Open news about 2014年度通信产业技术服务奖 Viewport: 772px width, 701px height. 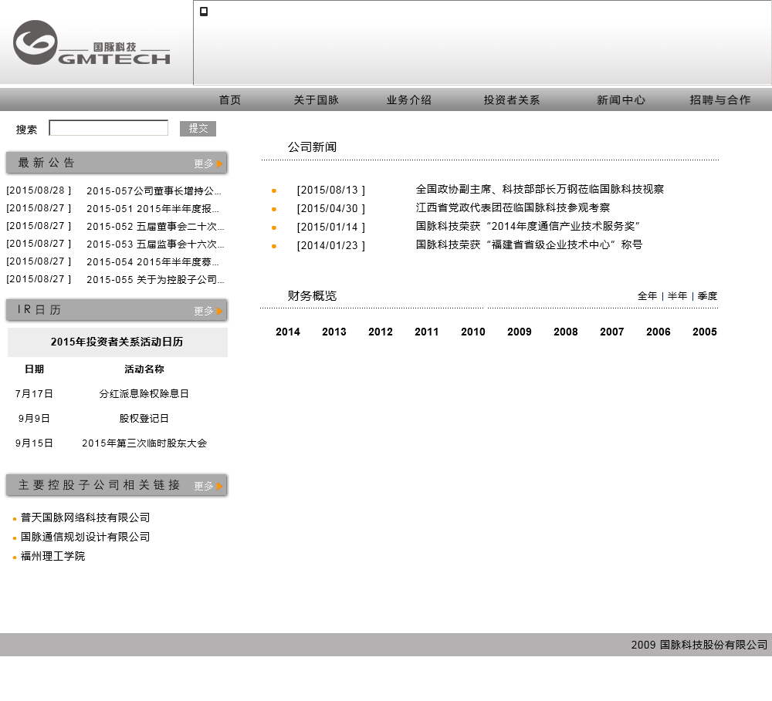pos(528,226)
